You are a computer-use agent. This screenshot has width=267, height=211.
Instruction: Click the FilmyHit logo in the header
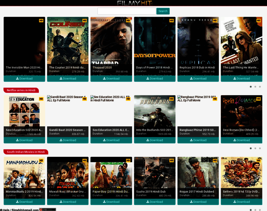pos(135,3)
